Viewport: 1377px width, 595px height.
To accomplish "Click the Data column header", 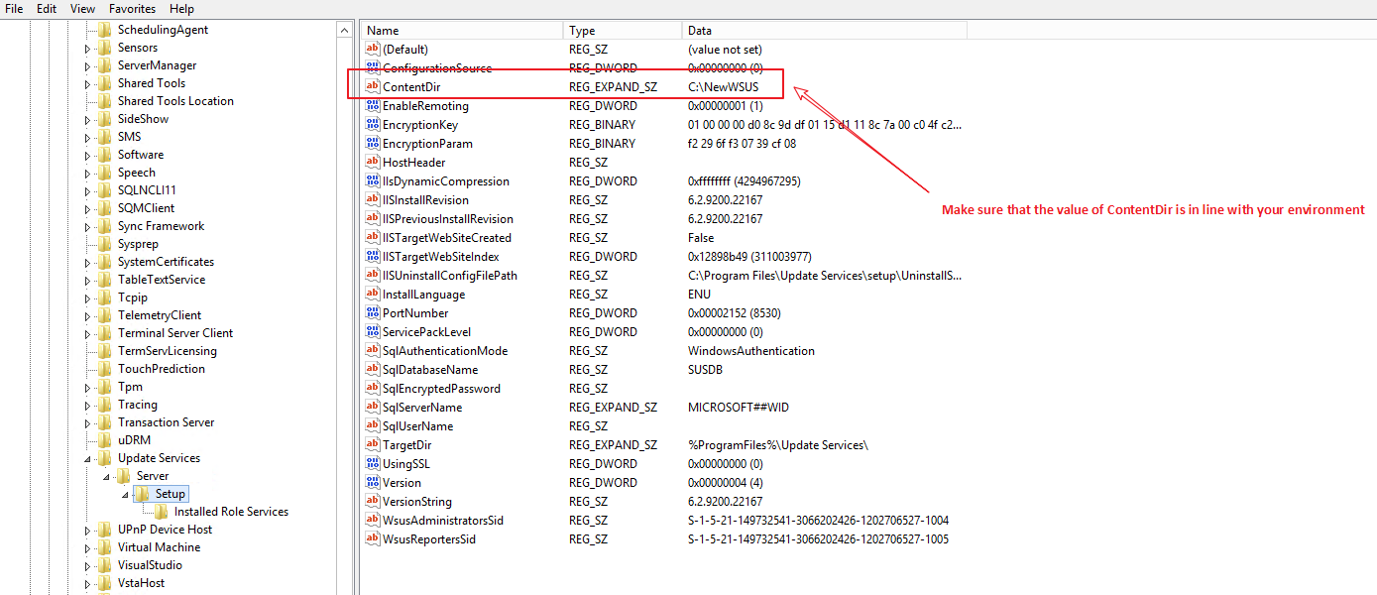I will [824, 31].
